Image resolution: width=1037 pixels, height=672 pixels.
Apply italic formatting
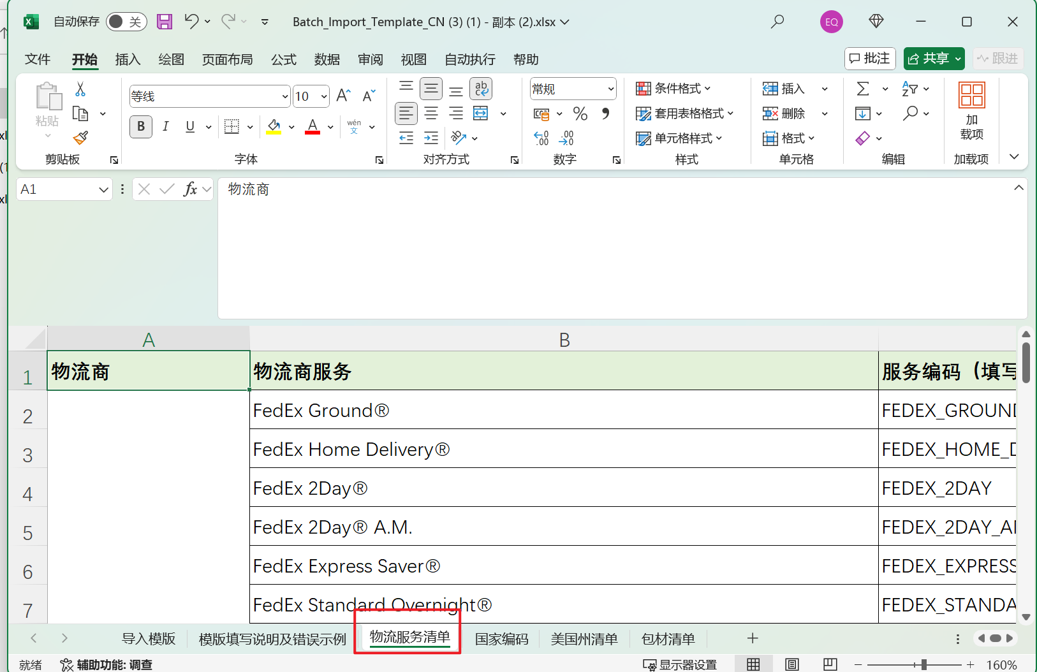coord(166,126)
